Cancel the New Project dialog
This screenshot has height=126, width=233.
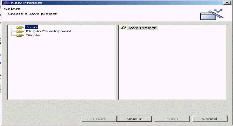pyautogui.click(x=210, y=119)
